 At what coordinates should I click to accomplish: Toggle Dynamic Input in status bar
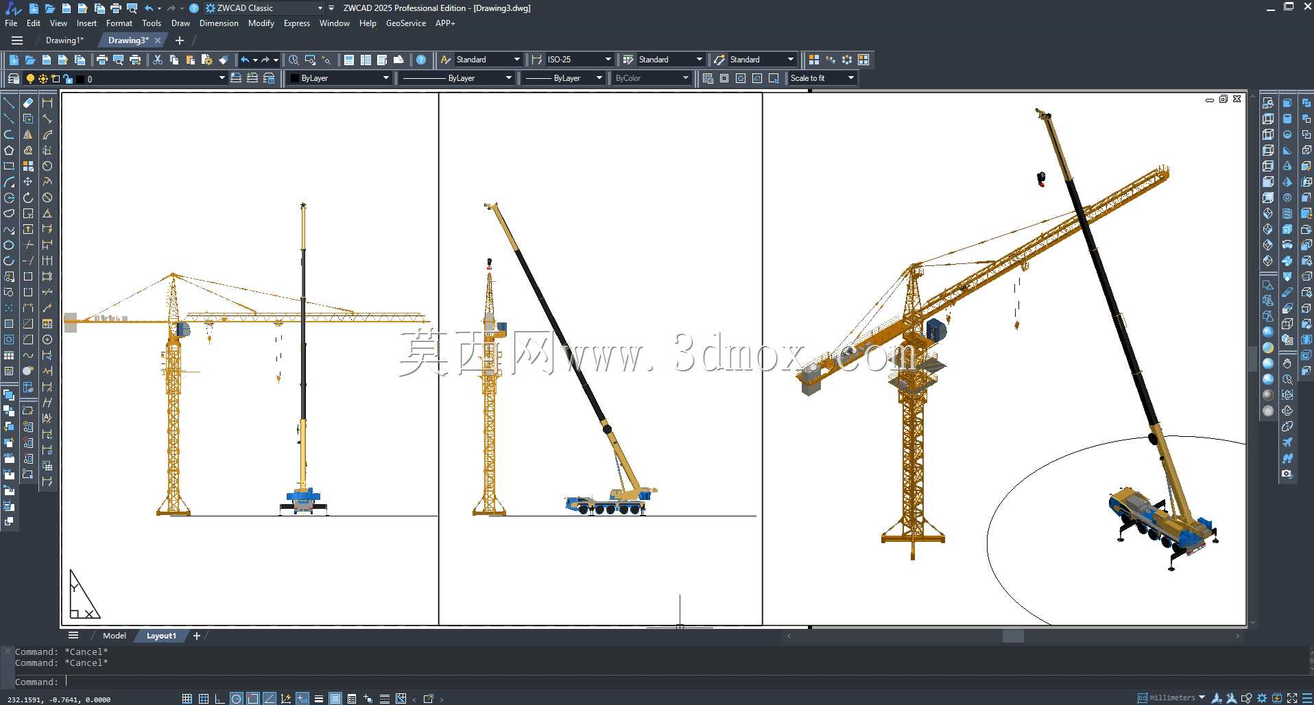[x=302, y=699]
